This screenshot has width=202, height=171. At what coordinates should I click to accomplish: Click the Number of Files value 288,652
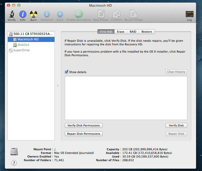pos(128,160)
